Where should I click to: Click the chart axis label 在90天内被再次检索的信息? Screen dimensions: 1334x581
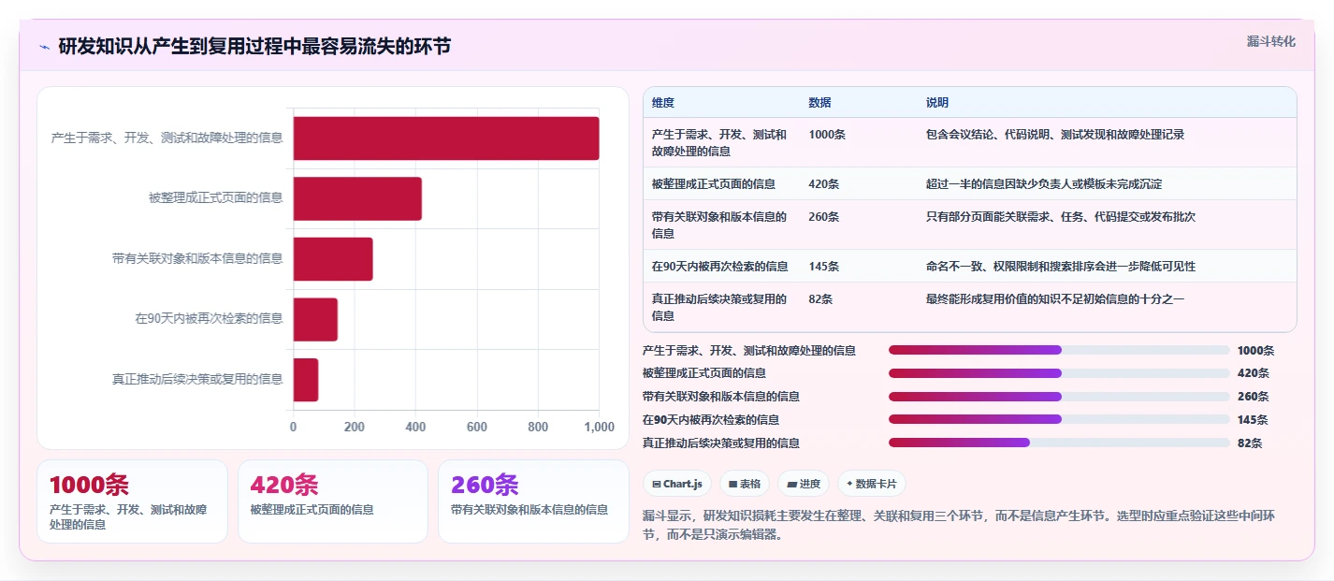(x=209, y=319)
